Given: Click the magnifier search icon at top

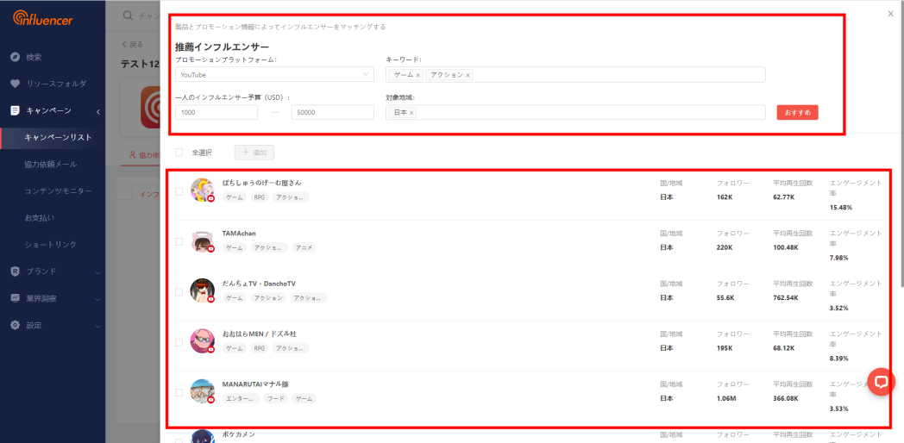Looking at the screenshot, I should click(129, 16).
